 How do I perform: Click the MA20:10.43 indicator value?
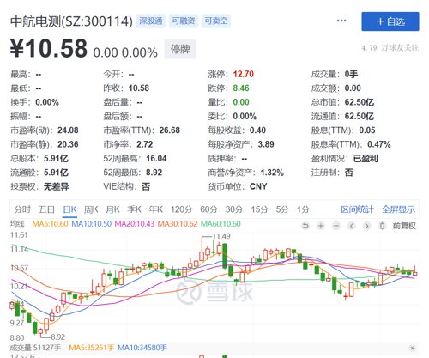tap(135, 224)
